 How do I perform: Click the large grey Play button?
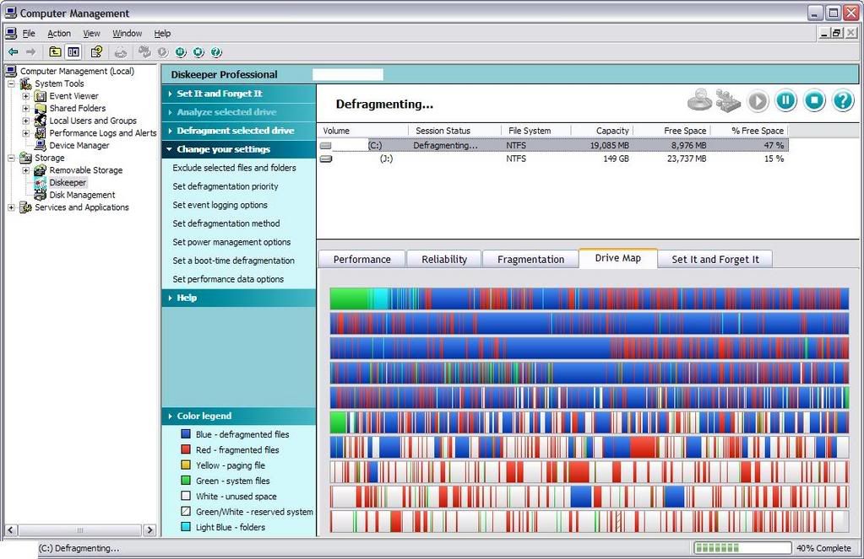click(758, 100)
